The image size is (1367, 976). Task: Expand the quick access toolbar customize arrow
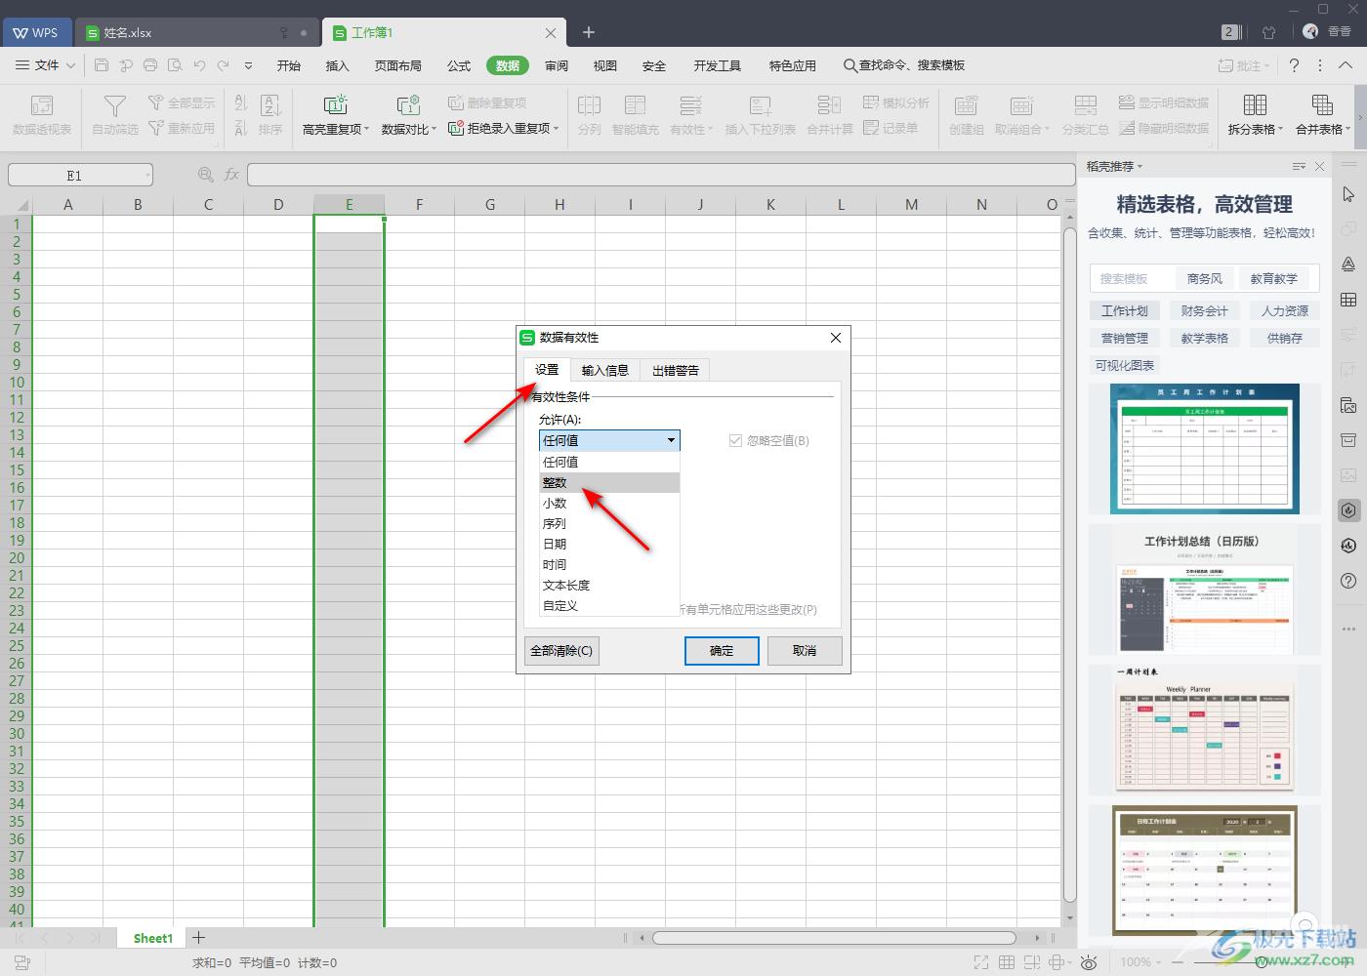[x=248, y=65]
